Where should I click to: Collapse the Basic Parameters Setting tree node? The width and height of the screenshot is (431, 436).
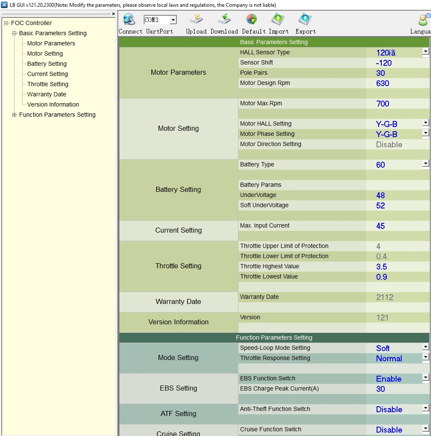click(14, 33)
